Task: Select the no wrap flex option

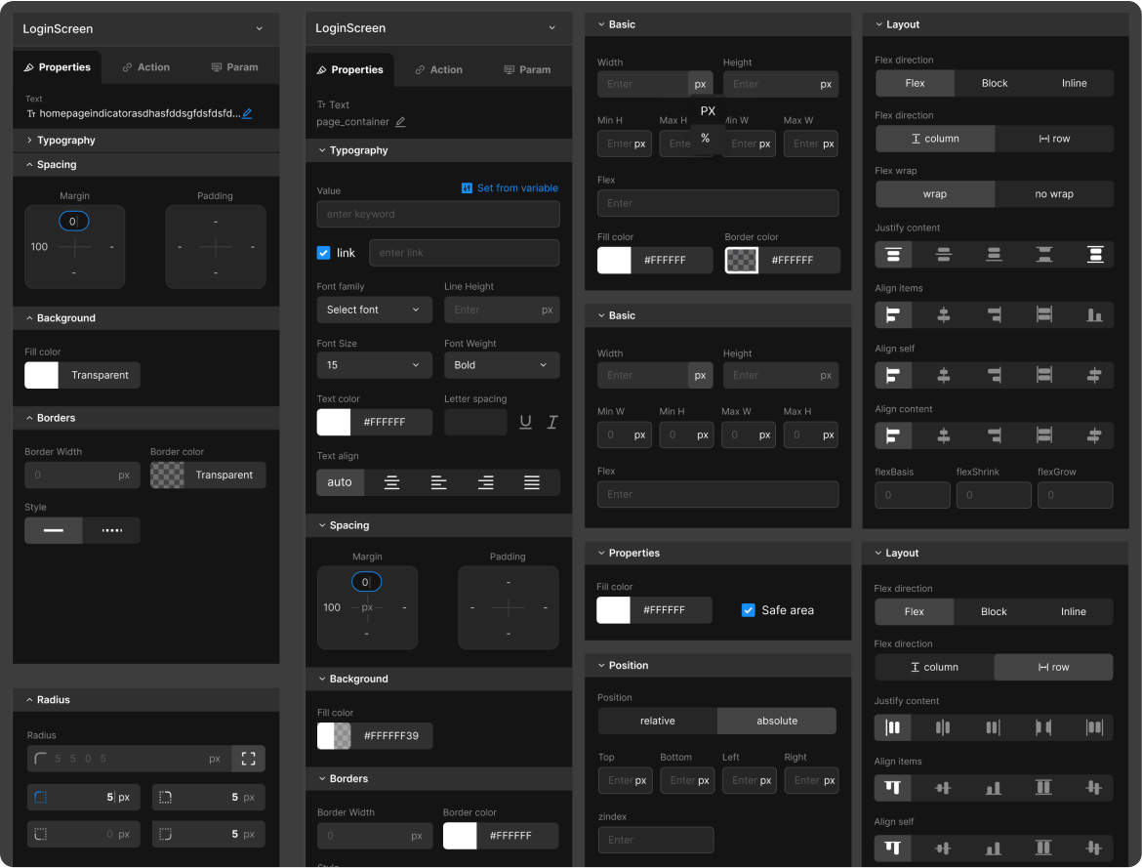Action: tap(1053, 194)
